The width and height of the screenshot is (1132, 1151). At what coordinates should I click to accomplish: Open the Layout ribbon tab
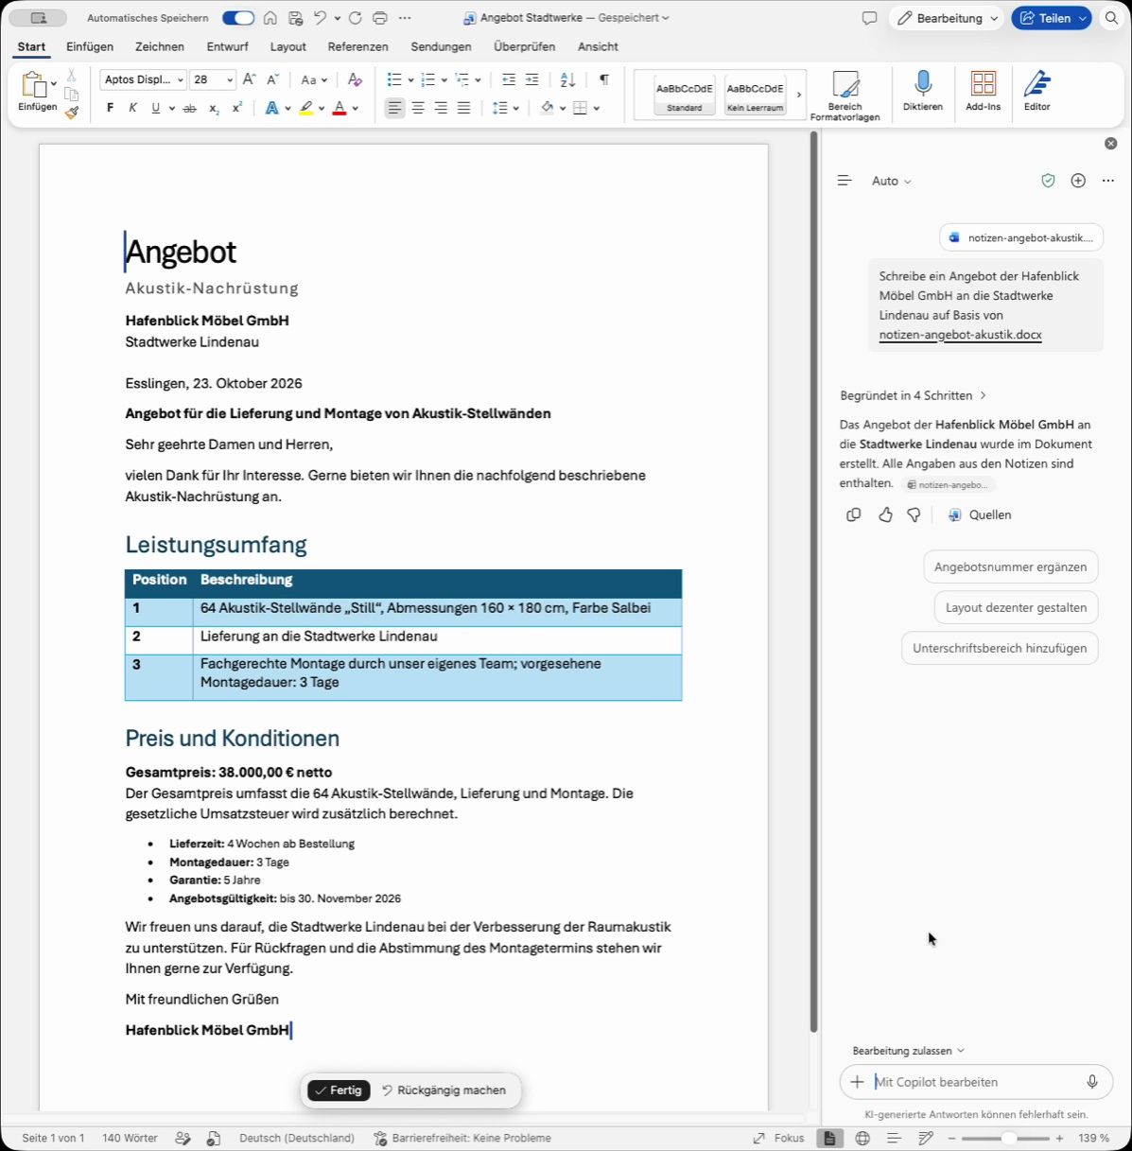point(288,46)
